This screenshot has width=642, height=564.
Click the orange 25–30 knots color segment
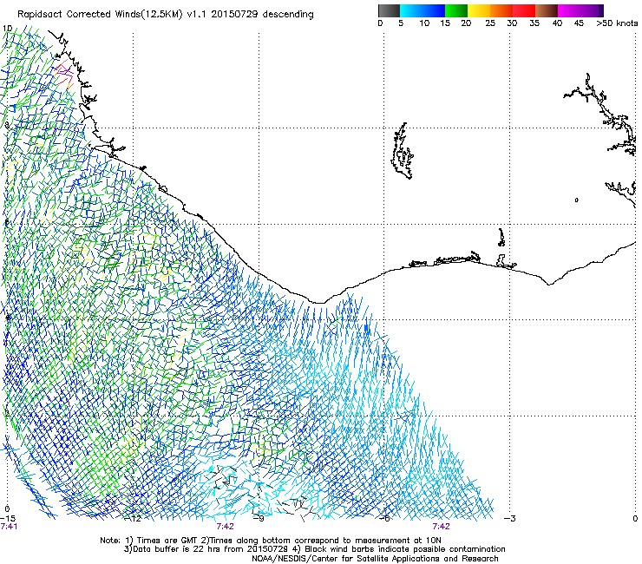(x=501, y=10)
